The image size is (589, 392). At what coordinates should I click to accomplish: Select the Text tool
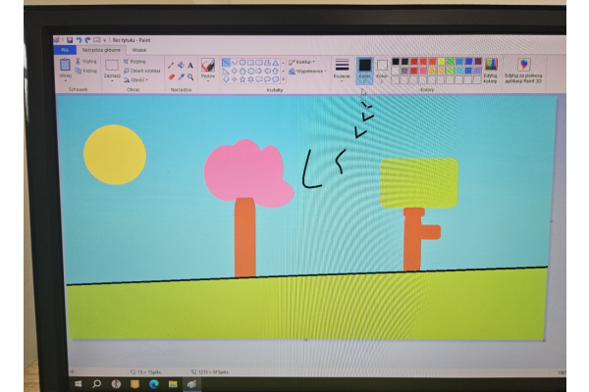click(189, 65)
